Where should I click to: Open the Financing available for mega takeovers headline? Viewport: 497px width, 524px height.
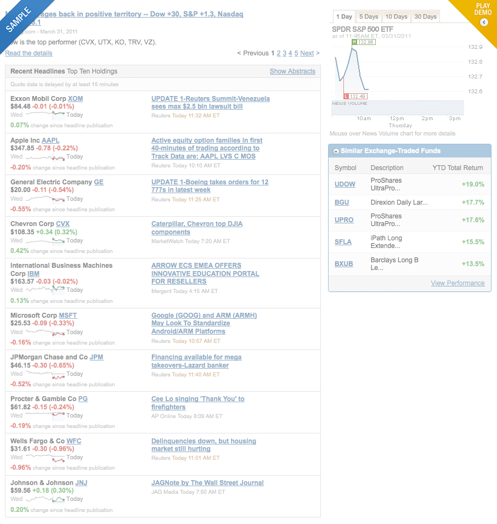click(x=196, y=361)
